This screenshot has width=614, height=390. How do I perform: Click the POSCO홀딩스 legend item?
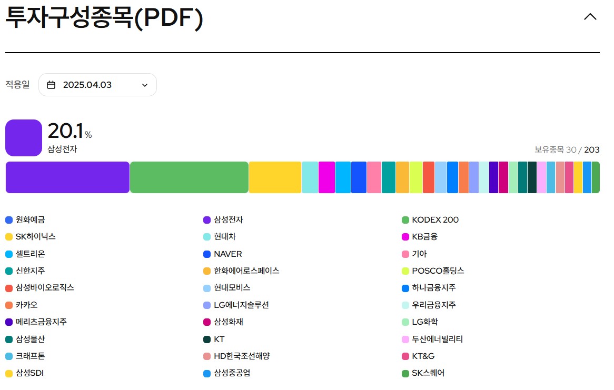point(433,271)
